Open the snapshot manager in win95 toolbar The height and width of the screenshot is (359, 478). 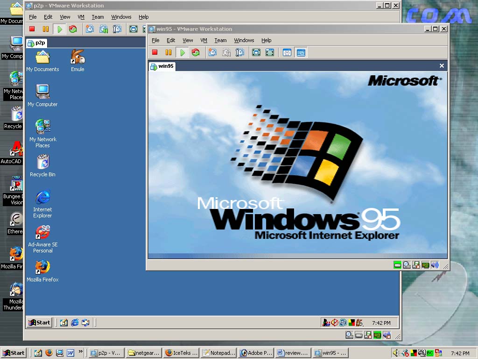point(240,52)
